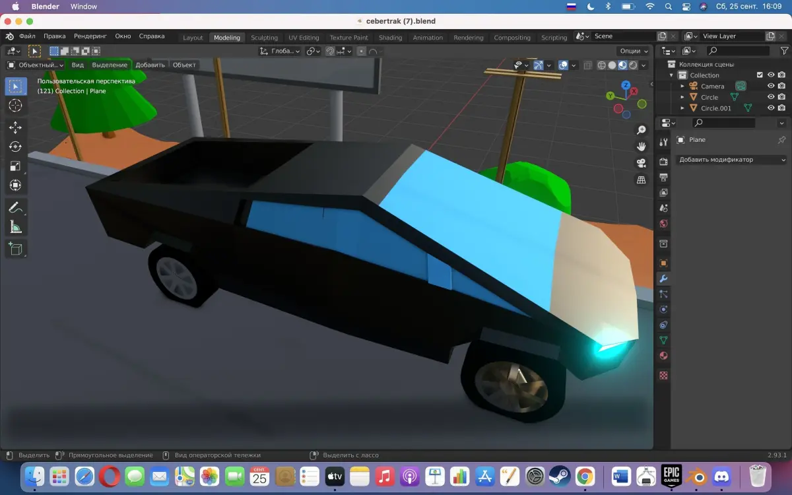This screenshot has width=792, height=495.
Task: Open the Объектный mode dropdown
Action: click(x=35, y=65)
